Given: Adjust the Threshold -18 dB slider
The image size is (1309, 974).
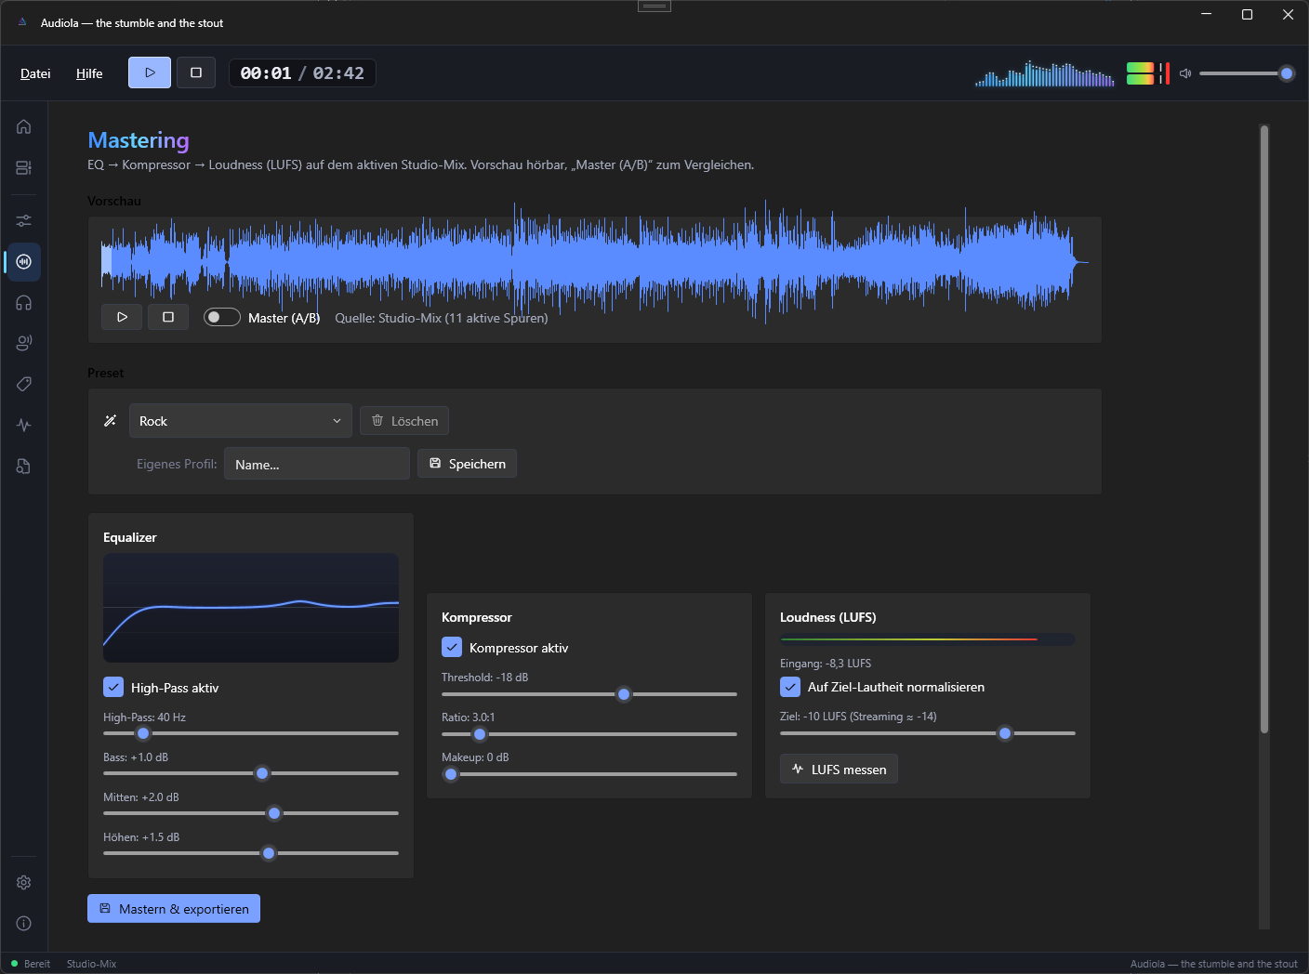Looking at the screenshot, I should coord(589,694).
